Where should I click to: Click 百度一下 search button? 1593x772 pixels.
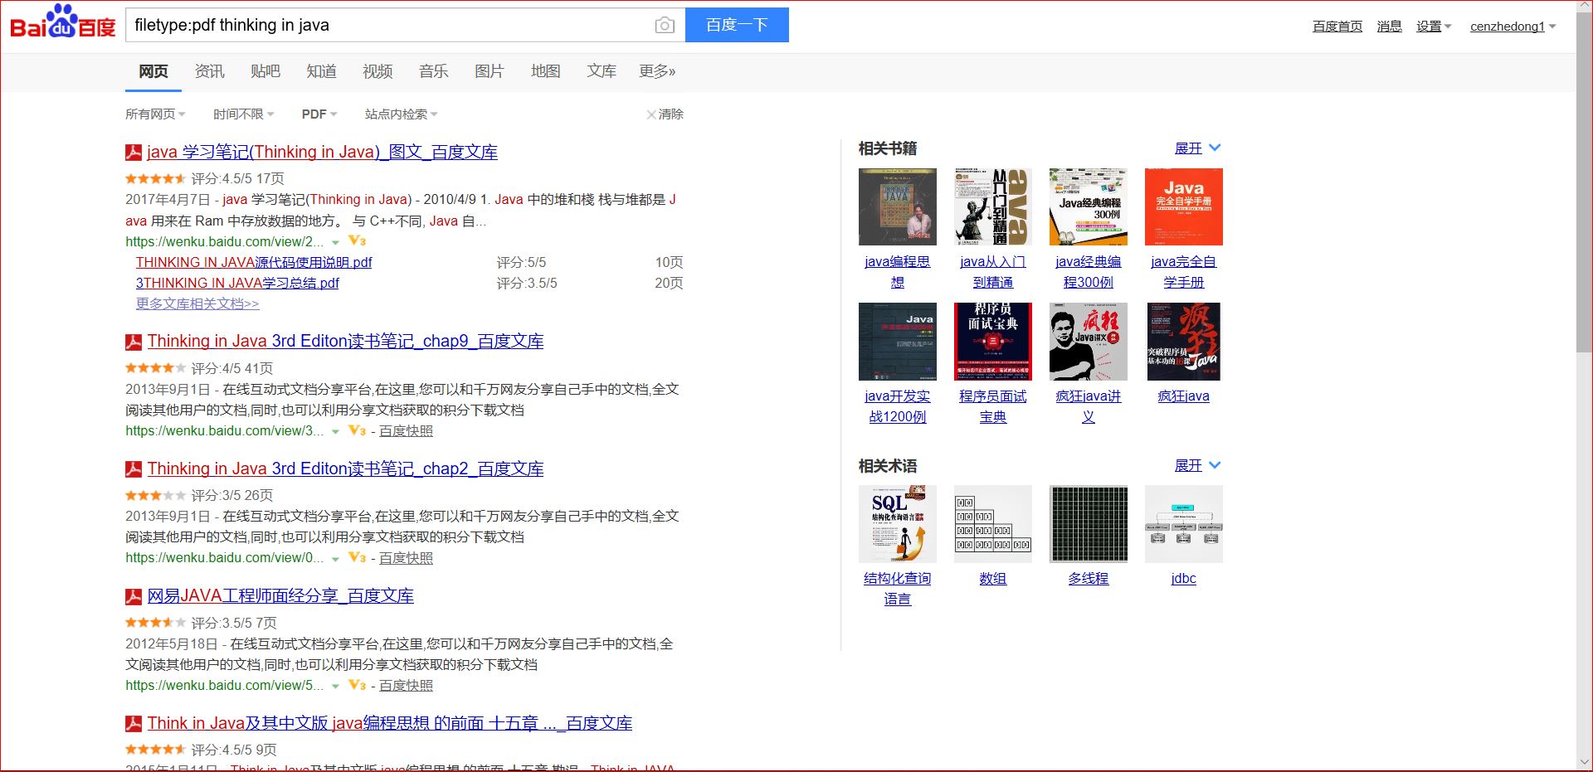click(x=737, y=25)
